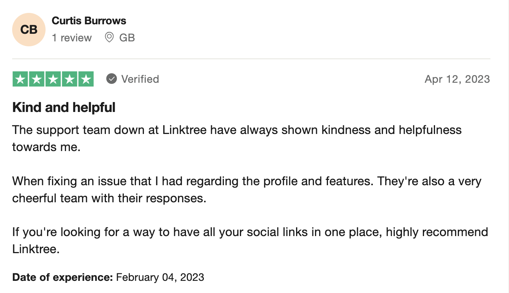Open the "Kind and helpful" review title

click(64, 108)
